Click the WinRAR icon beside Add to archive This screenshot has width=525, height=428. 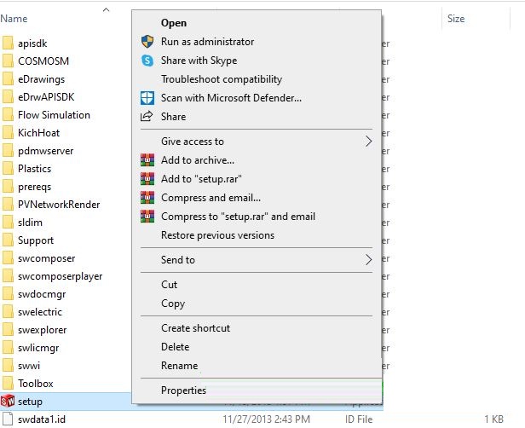[147, 160]
